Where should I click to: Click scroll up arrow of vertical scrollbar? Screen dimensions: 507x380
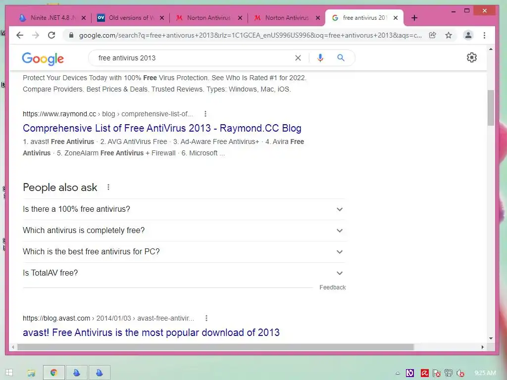(491, 49)
